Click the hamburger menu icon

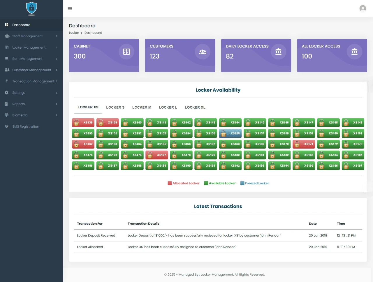coord(70,8)
